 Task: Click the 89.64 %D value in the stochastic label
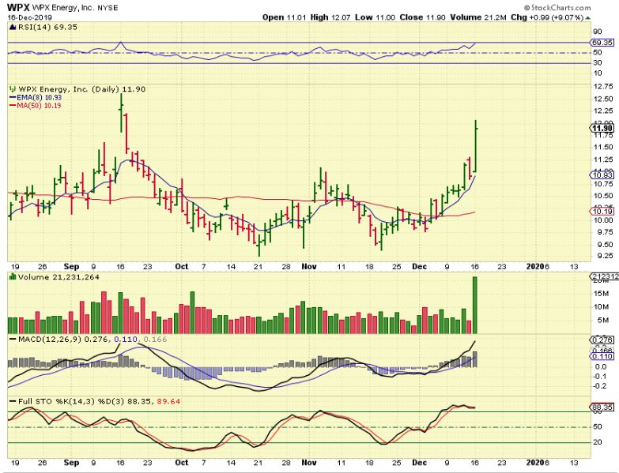click(x=168, y=402)
